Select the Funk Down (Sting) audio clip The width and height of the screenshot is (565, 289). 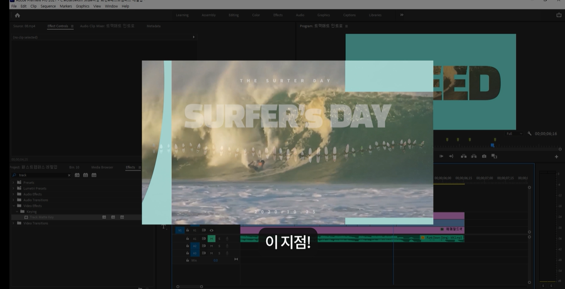click(x=352, y=238)
